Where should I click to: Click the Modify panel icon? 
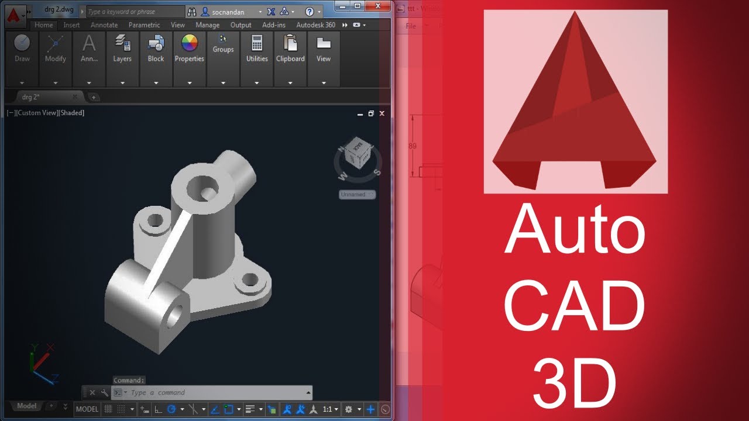pyautogui.click(x=56, y=43)
